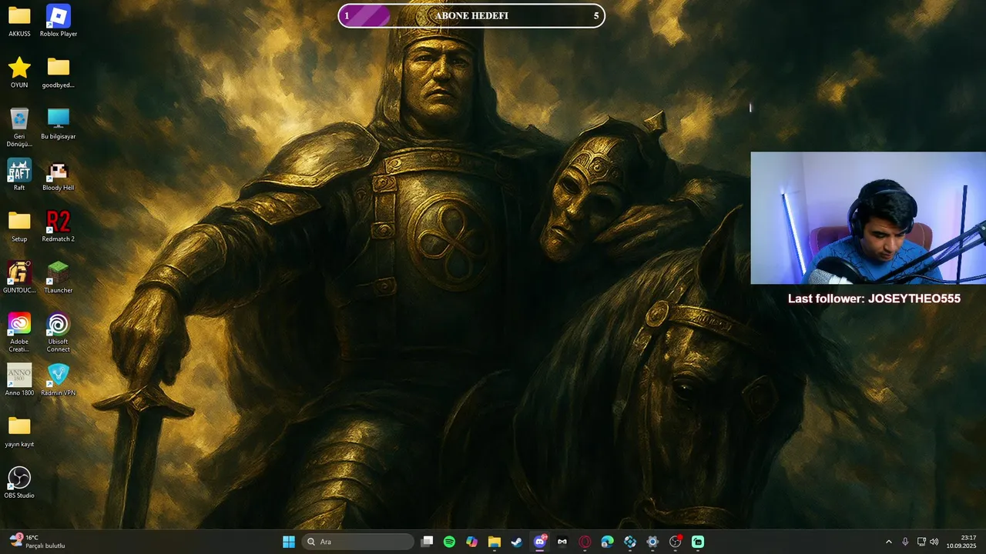Image resolution: width=986 pixels, height=554 pixels.
Task: Open Bu bilgisayar desktop icon
Action: pyautogui.click(x=59, y=124)
